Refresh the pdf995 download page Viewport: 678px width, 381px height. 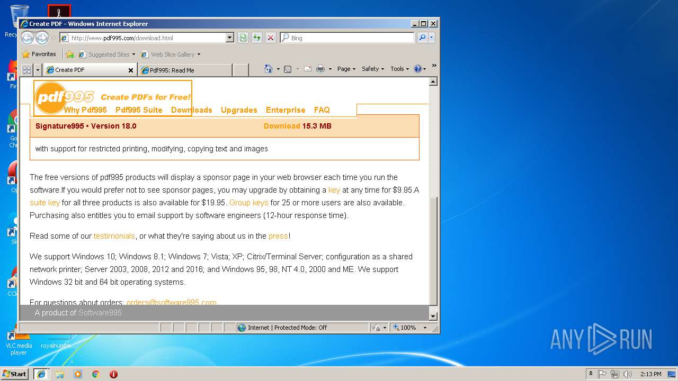(257, 38)
